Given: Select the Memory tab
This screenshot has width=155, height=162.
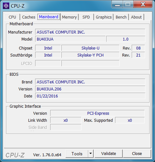Looking at the screenshot, I should pyautogui.click(x=69, y=17).
